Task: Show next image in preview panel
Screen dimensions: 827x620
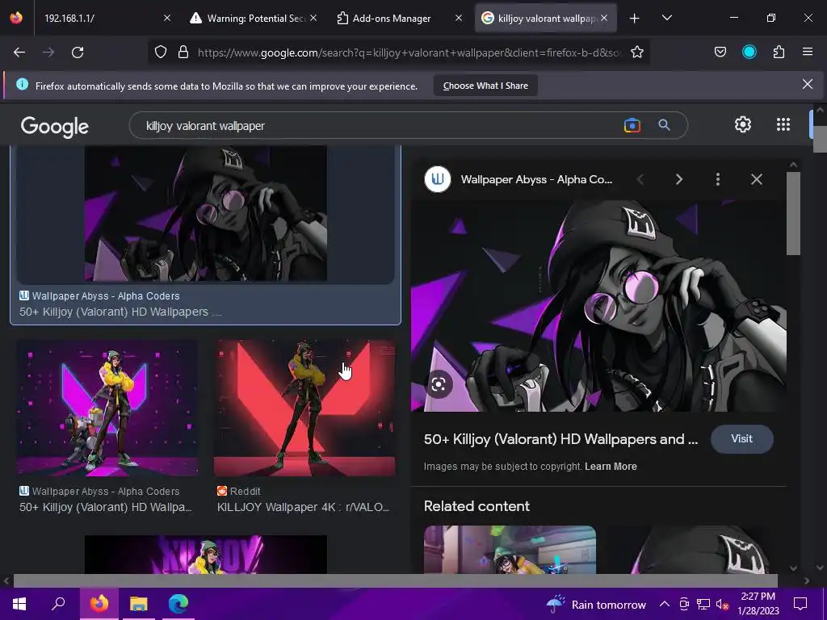Action: click(678, 179)
